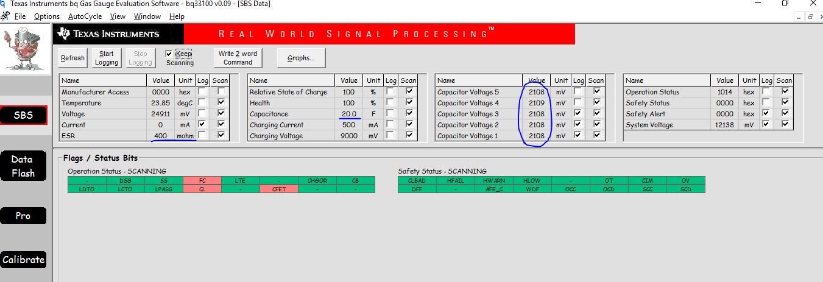
Task: Click Capacitor Voltage 4 value 2109
Action: pos(537,103)
